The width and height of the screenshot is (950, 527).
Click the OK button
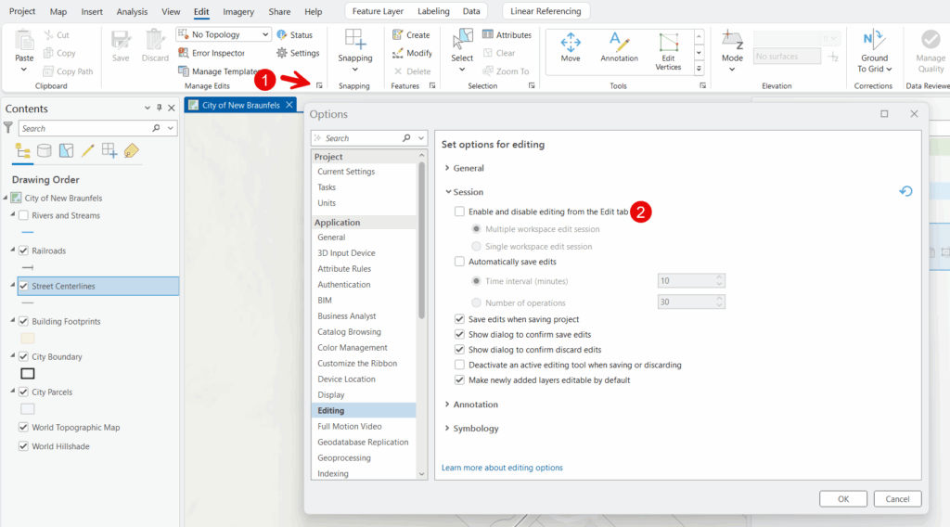842,499
